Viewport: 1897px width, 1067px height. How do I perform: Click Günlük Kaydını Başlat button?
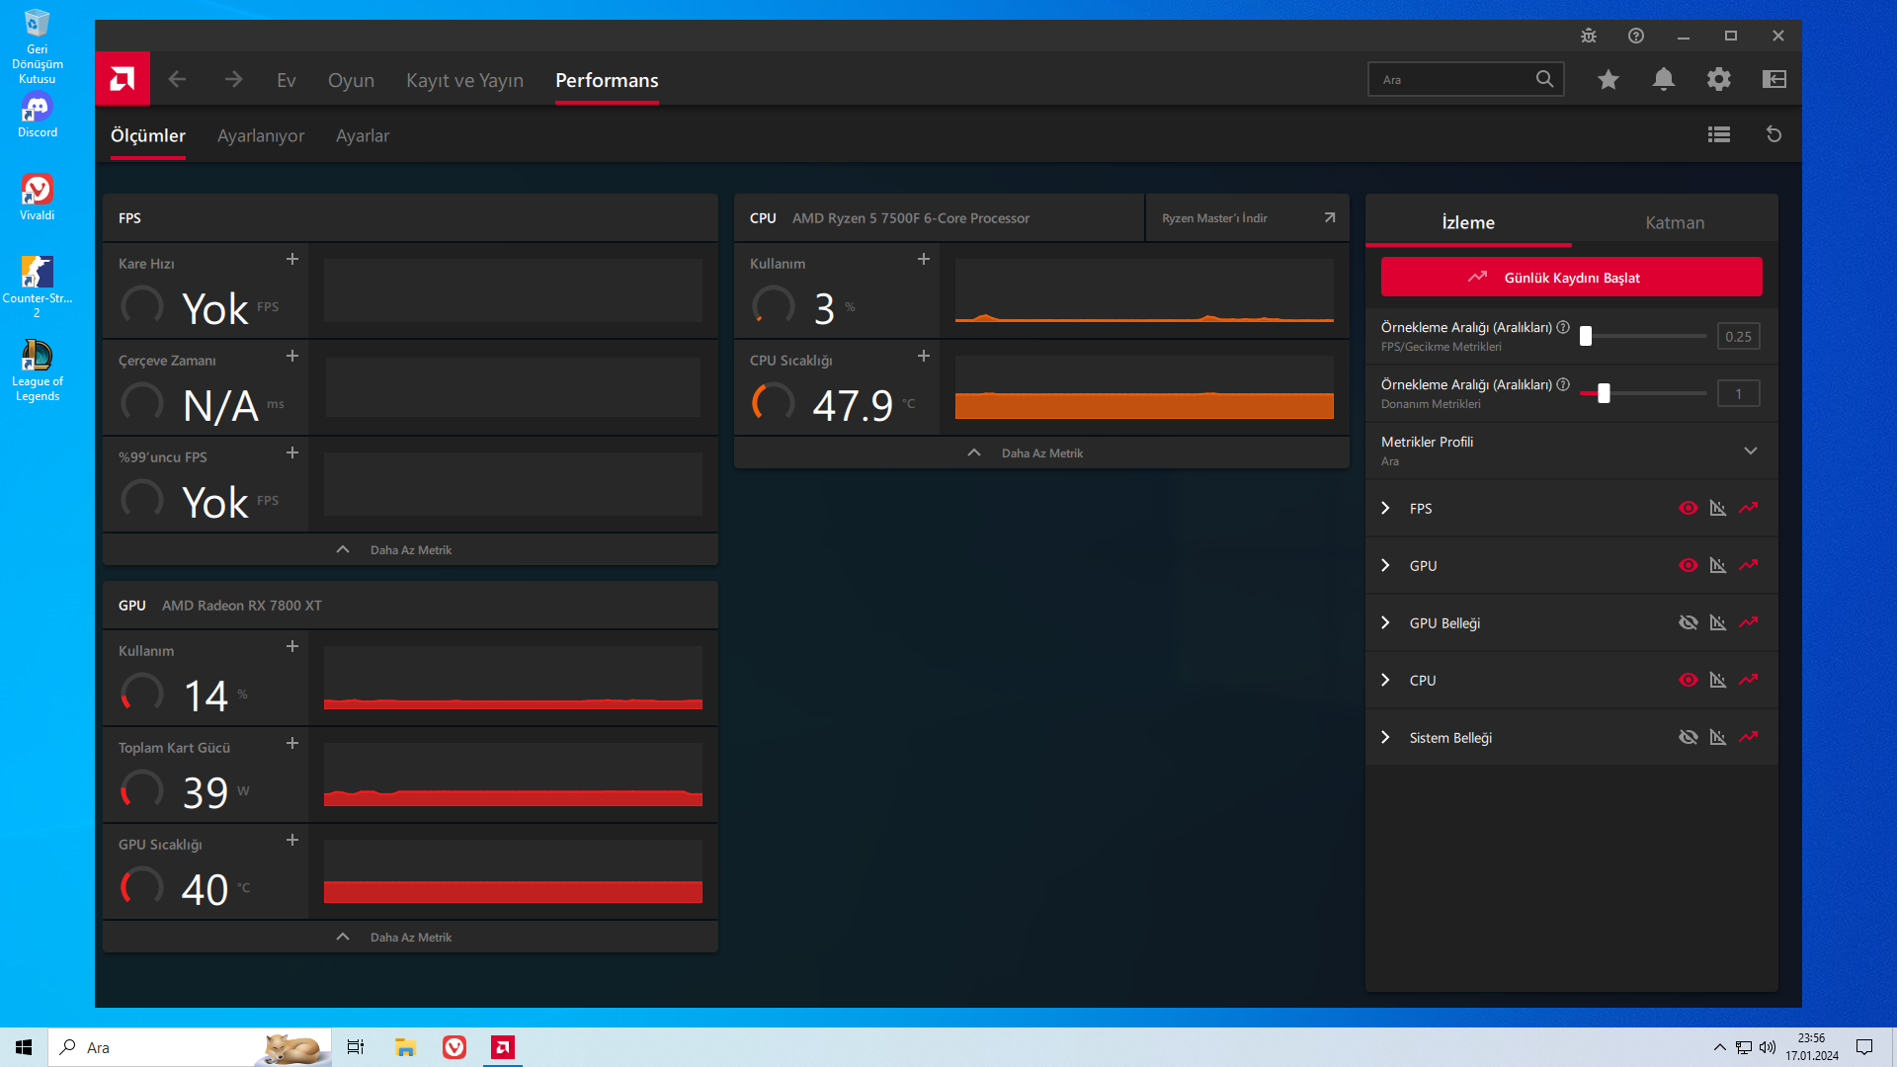[x=1571, y=278]
